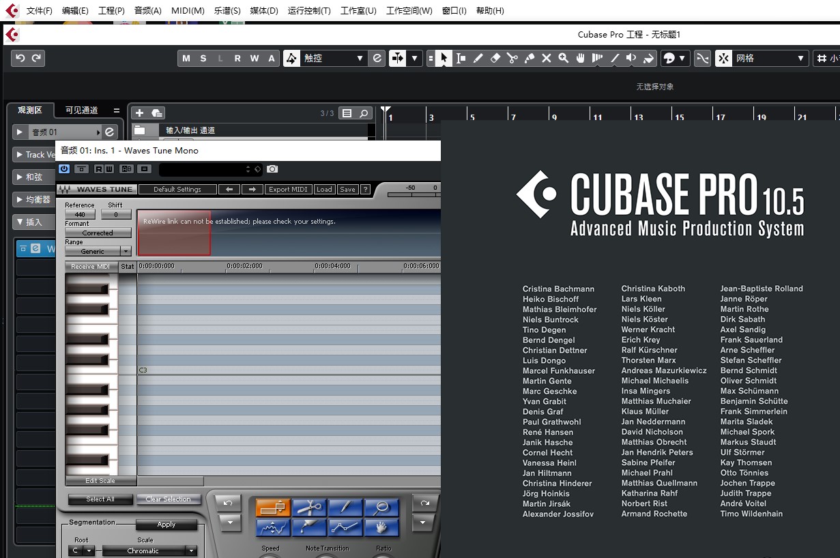This screenshot has width=840, height=558.
Task: Select the Glue tool in Cubase toolbar
Action: pyautogui.click(x=530, y=59)
